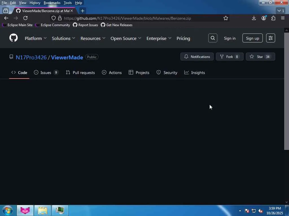Open Report Issues bookmark
The height and width of the screenshot is (216, 289).
85,25
